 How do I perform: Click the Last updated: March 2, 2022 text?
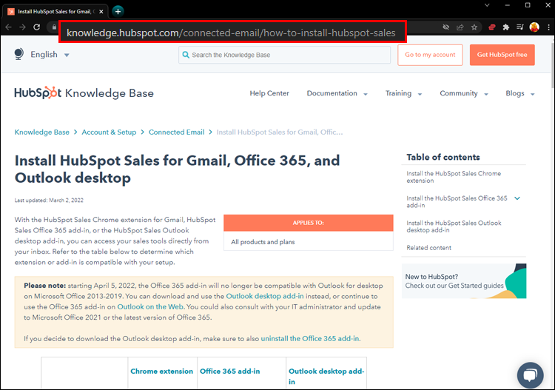[x=49, y=201]
